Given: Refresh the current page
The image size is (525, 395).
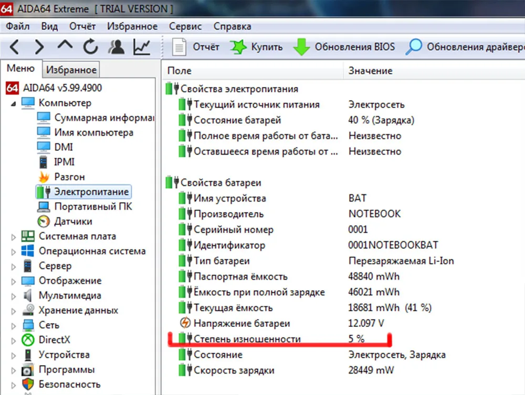Looking at the screenshot, I should pos(90,47).
